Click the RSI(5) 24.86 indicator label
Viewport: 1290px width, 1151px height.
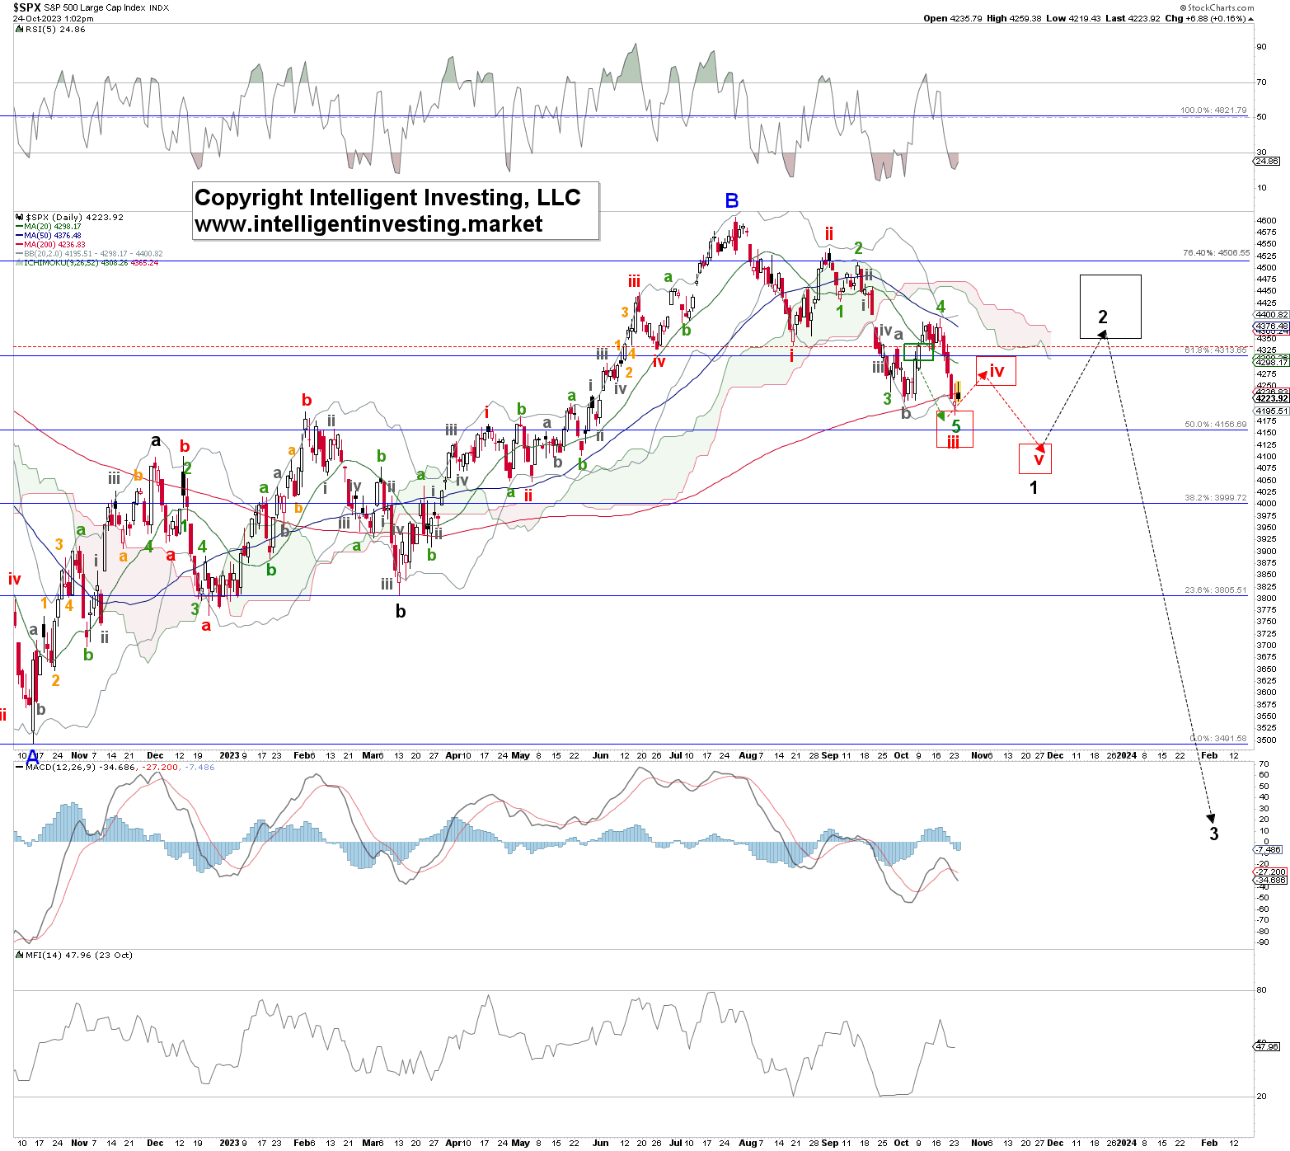55,29
